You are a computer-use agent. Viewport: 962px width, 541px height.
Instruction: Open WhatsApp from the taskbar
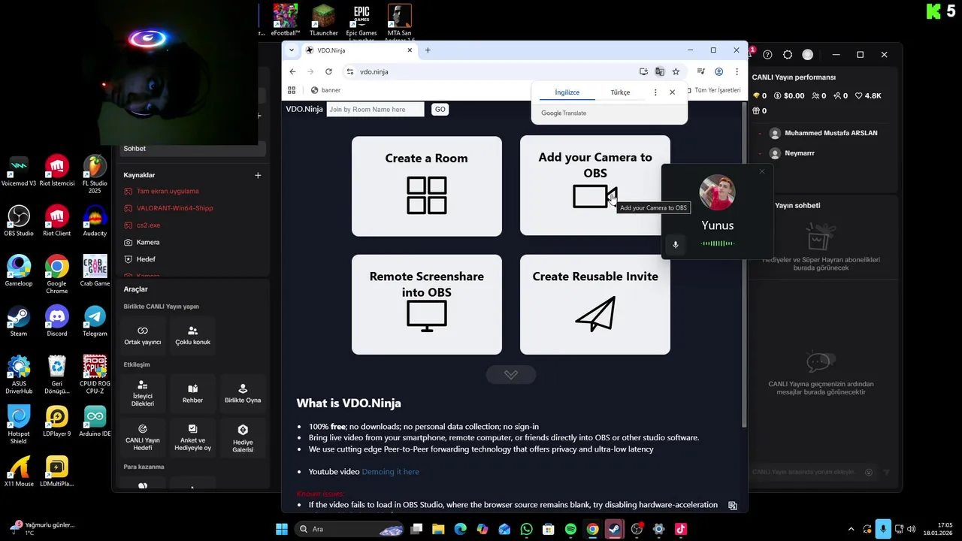pyautogui.click(x=526, y=529)
